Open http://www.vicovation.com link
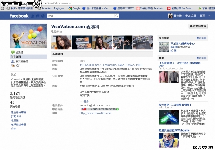 95,113
